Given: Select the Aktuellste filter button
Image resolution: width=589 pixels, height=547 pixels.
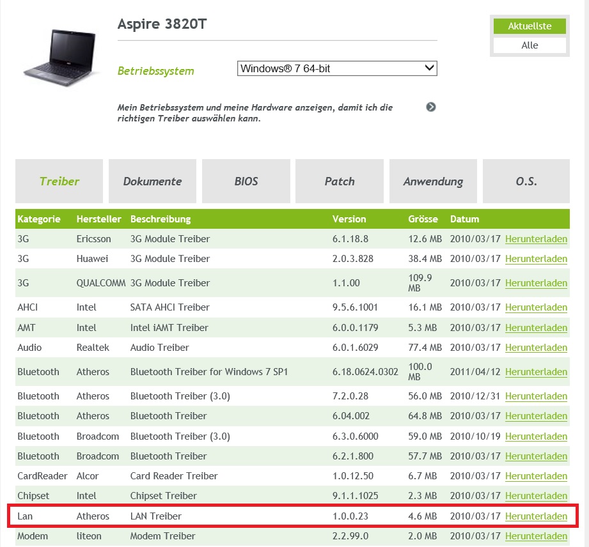Looking at the screenshot, I should tap(530, 26).
